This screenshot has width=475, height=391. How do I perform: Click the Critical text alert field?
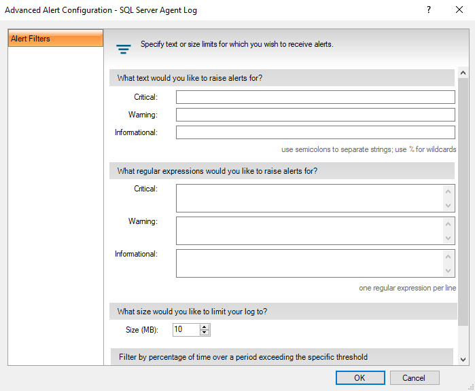pyautogui.click(x=315, y=97)
